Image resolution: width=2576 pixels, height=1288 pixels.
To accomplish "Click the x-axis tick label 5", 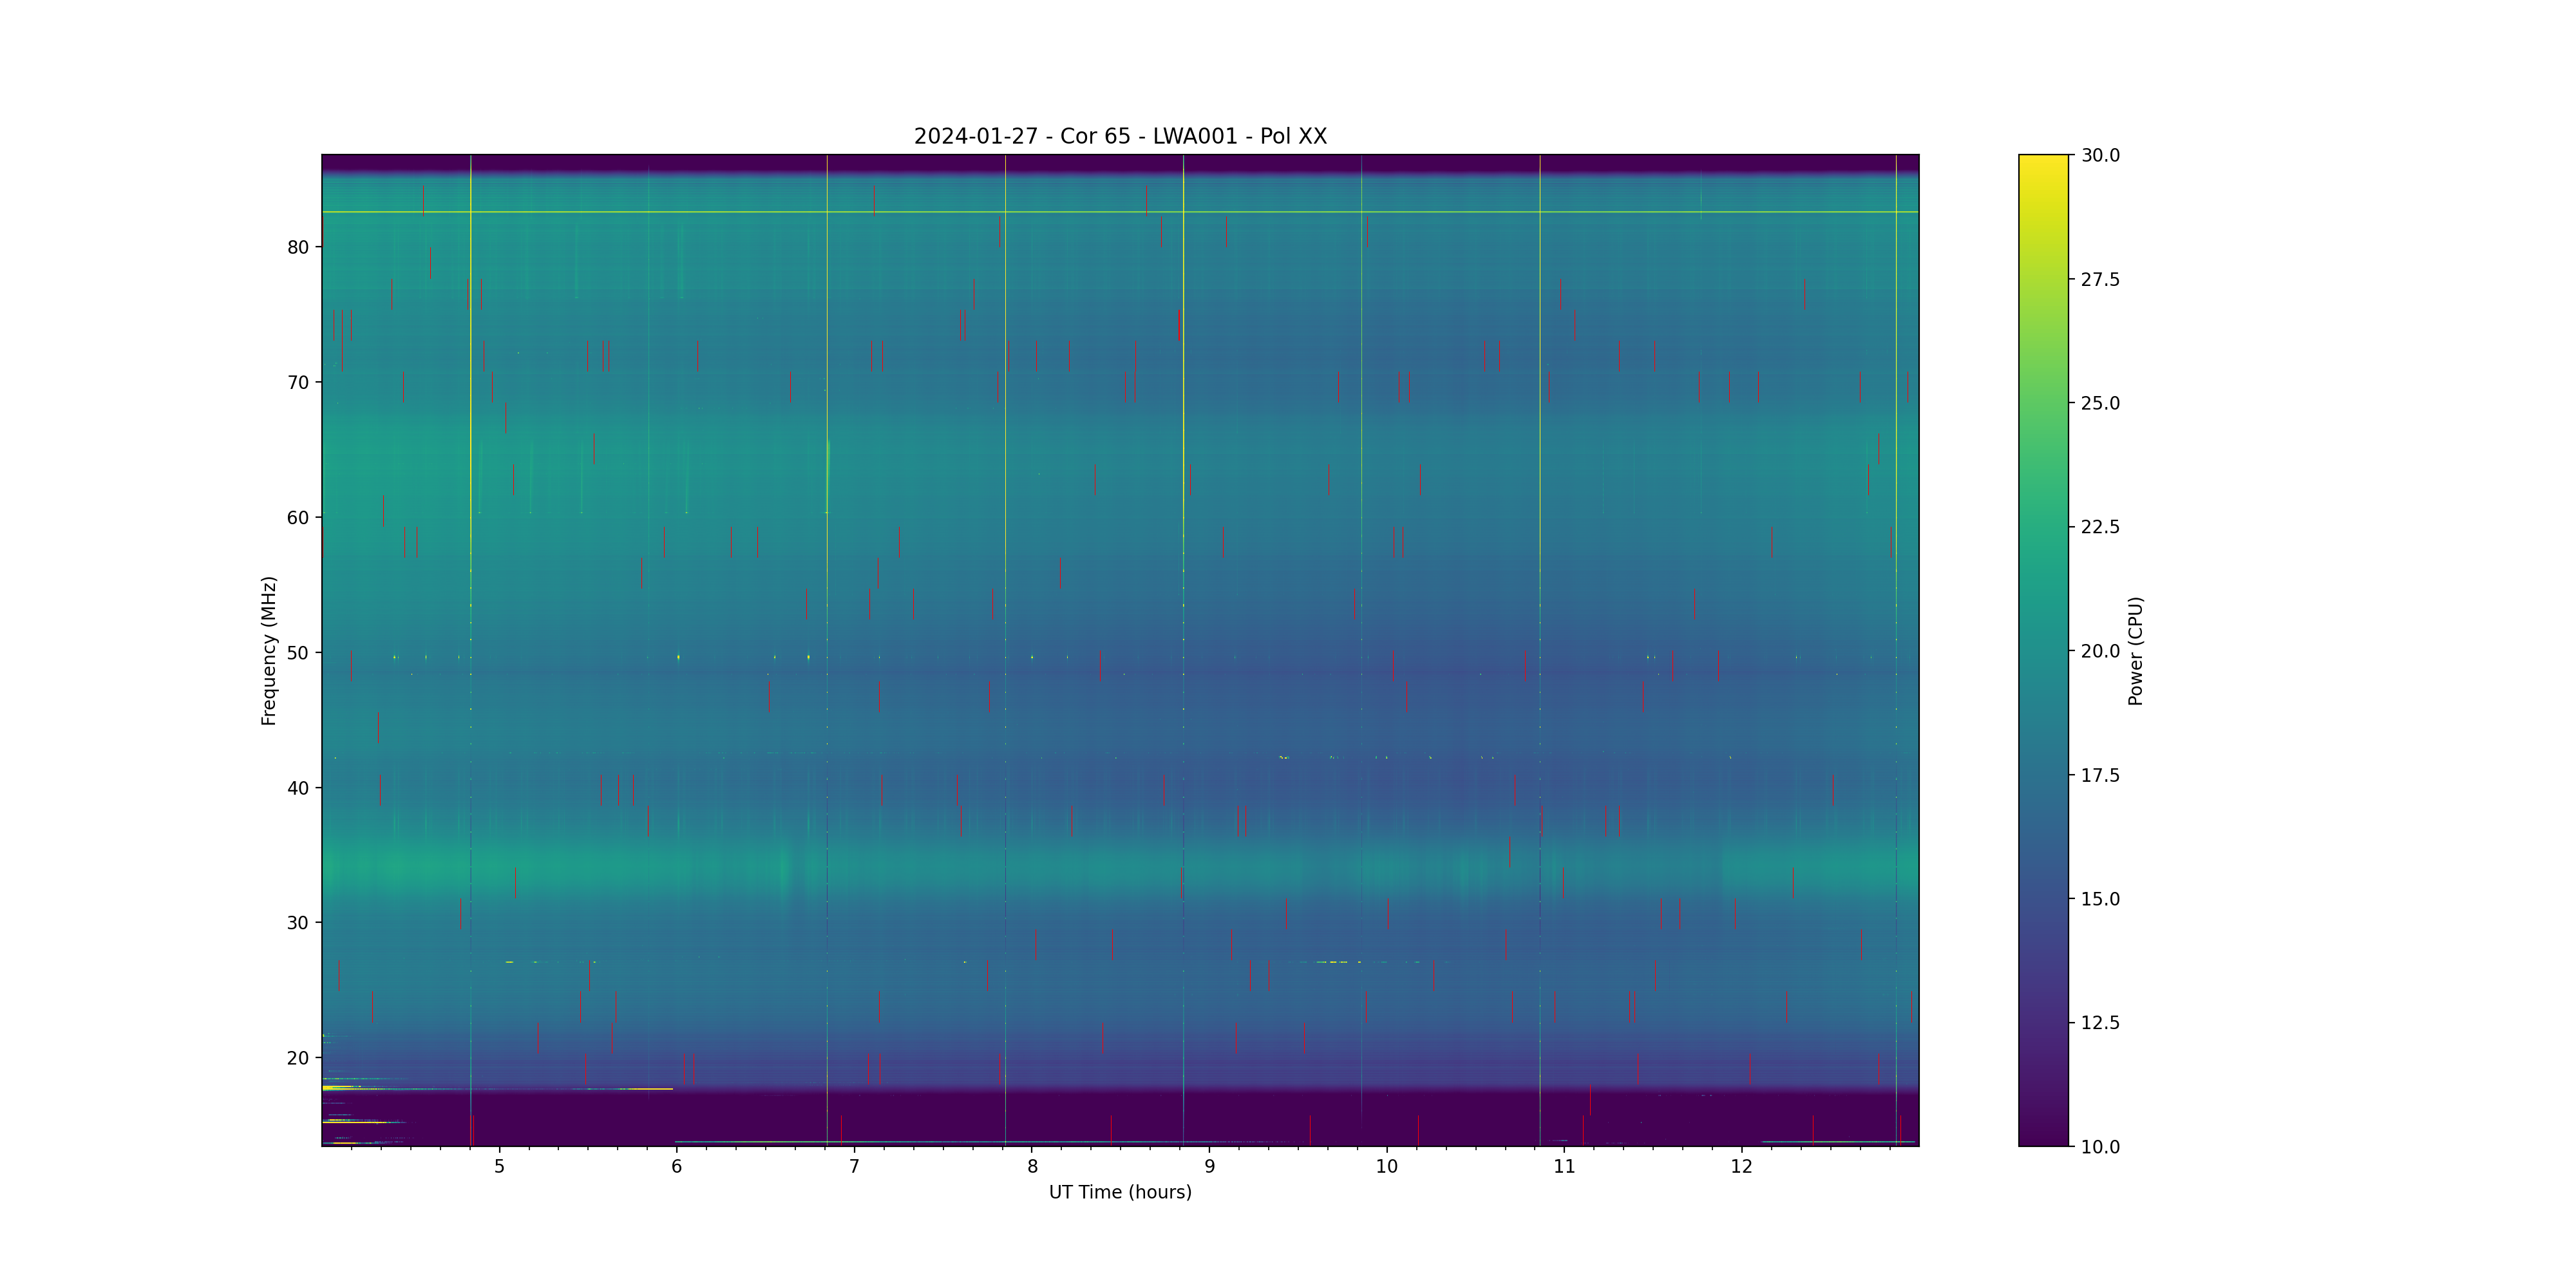I will (499, 1166).
